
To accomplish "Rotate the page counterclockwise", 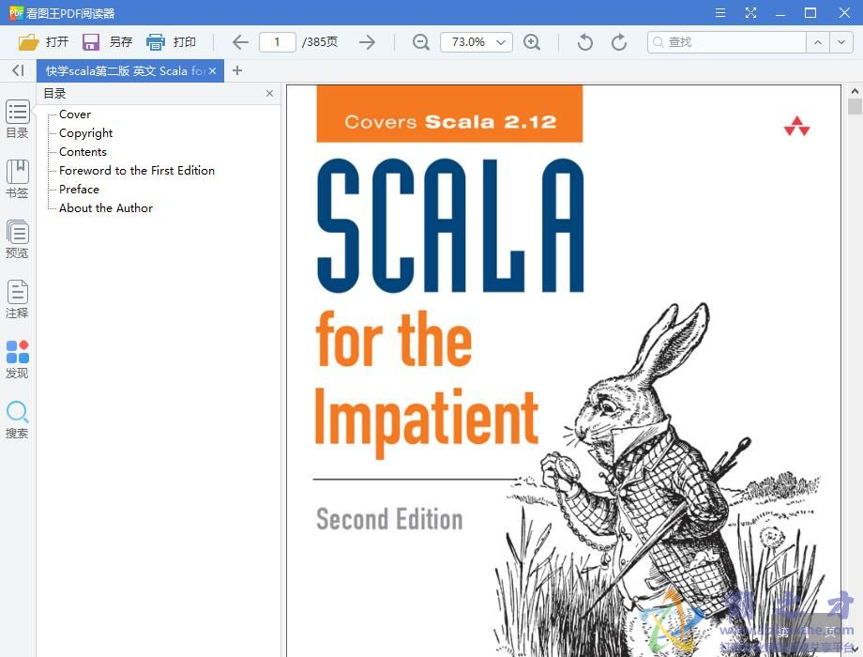I will (584, 42).
